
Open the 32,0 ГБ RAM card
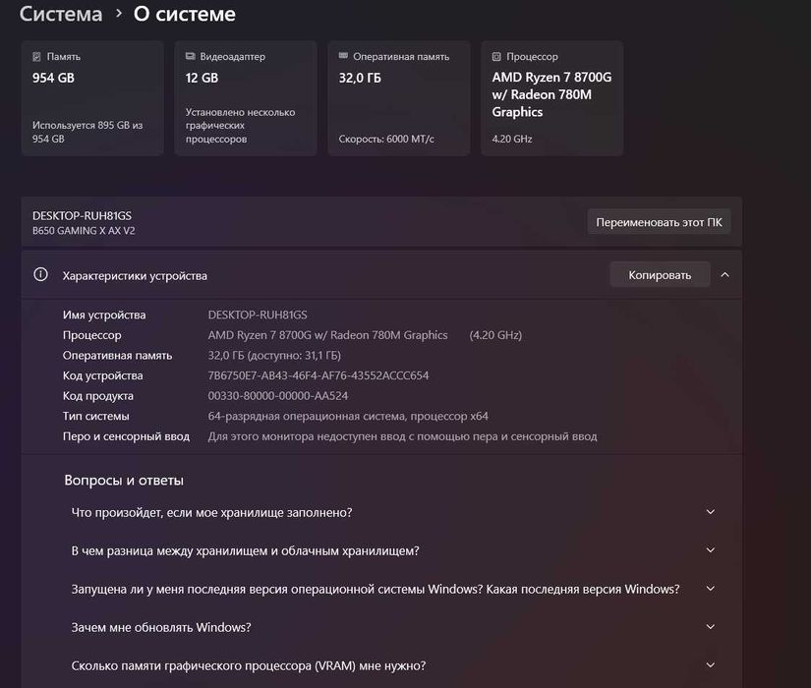click(399, 98)
